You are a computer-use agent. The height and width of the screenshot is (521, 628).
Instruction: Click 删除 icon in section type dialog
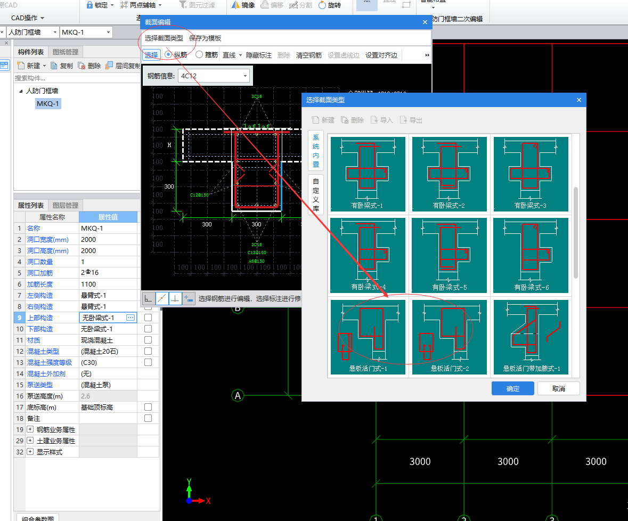(345, 120)
